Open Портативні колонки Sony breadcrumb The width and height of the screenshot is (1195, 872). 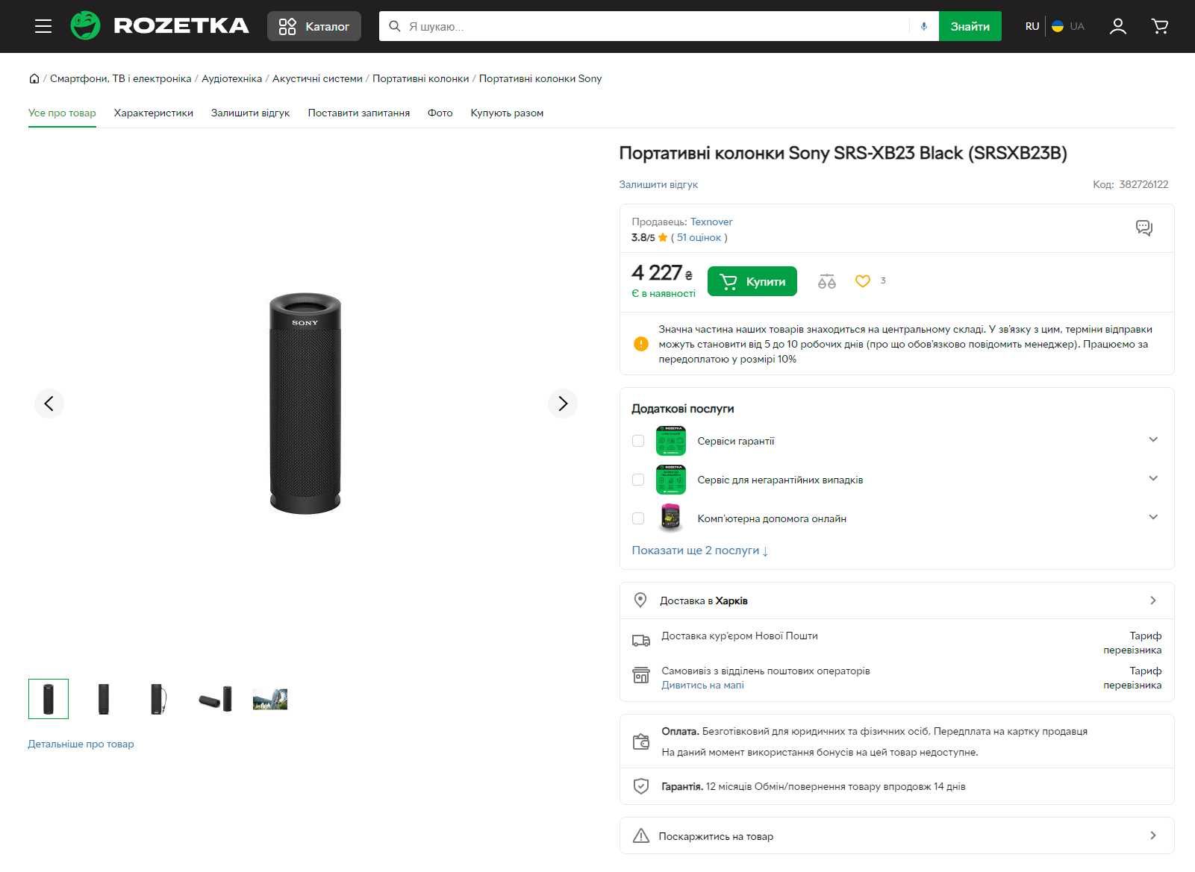pos(540,78)
